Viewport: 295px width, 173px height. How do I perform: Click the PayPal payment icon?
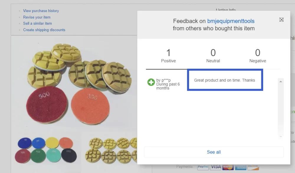pyautogui.click(x=203, y=167)
